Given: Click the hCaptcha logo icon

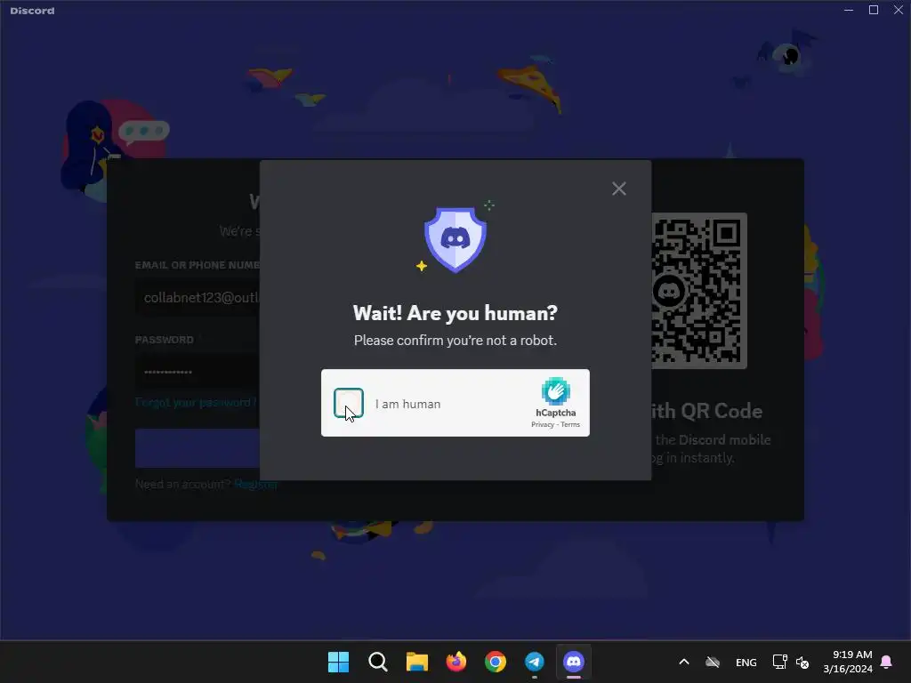Looking at the screenshot, I should point(555,391).
